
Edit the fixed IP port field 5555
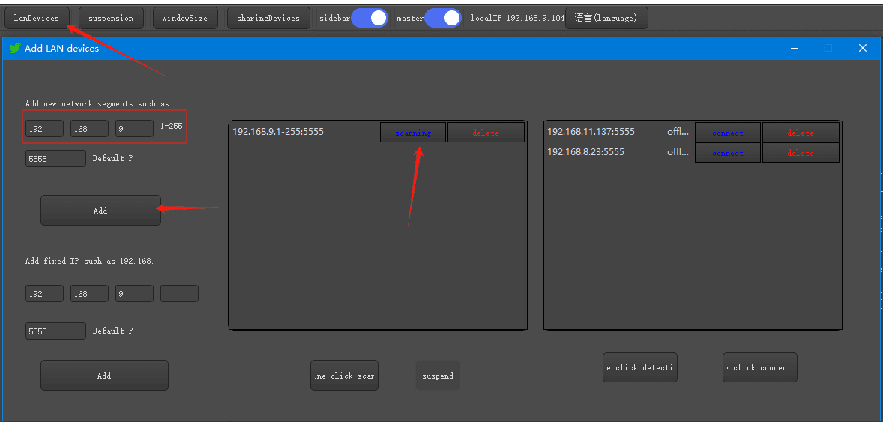coord(55,331)
